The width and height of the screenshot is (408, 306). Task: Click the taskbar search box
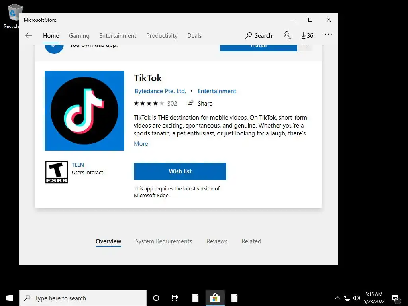(x=83, y=298)
